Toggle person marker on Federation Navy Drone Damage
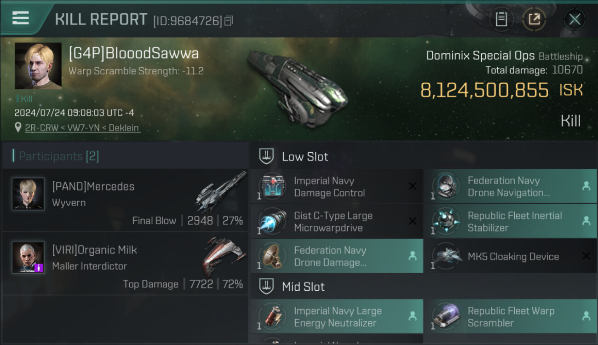Screen dimensions: 598x345 [413, 256]
